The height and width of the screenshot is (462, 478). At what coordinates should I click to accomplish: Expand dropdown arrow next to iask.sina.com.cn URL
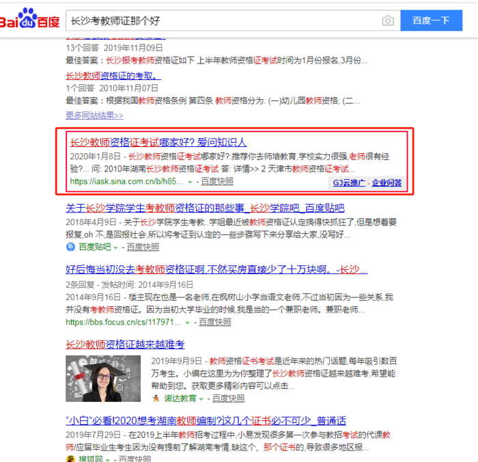click(190, 182)
